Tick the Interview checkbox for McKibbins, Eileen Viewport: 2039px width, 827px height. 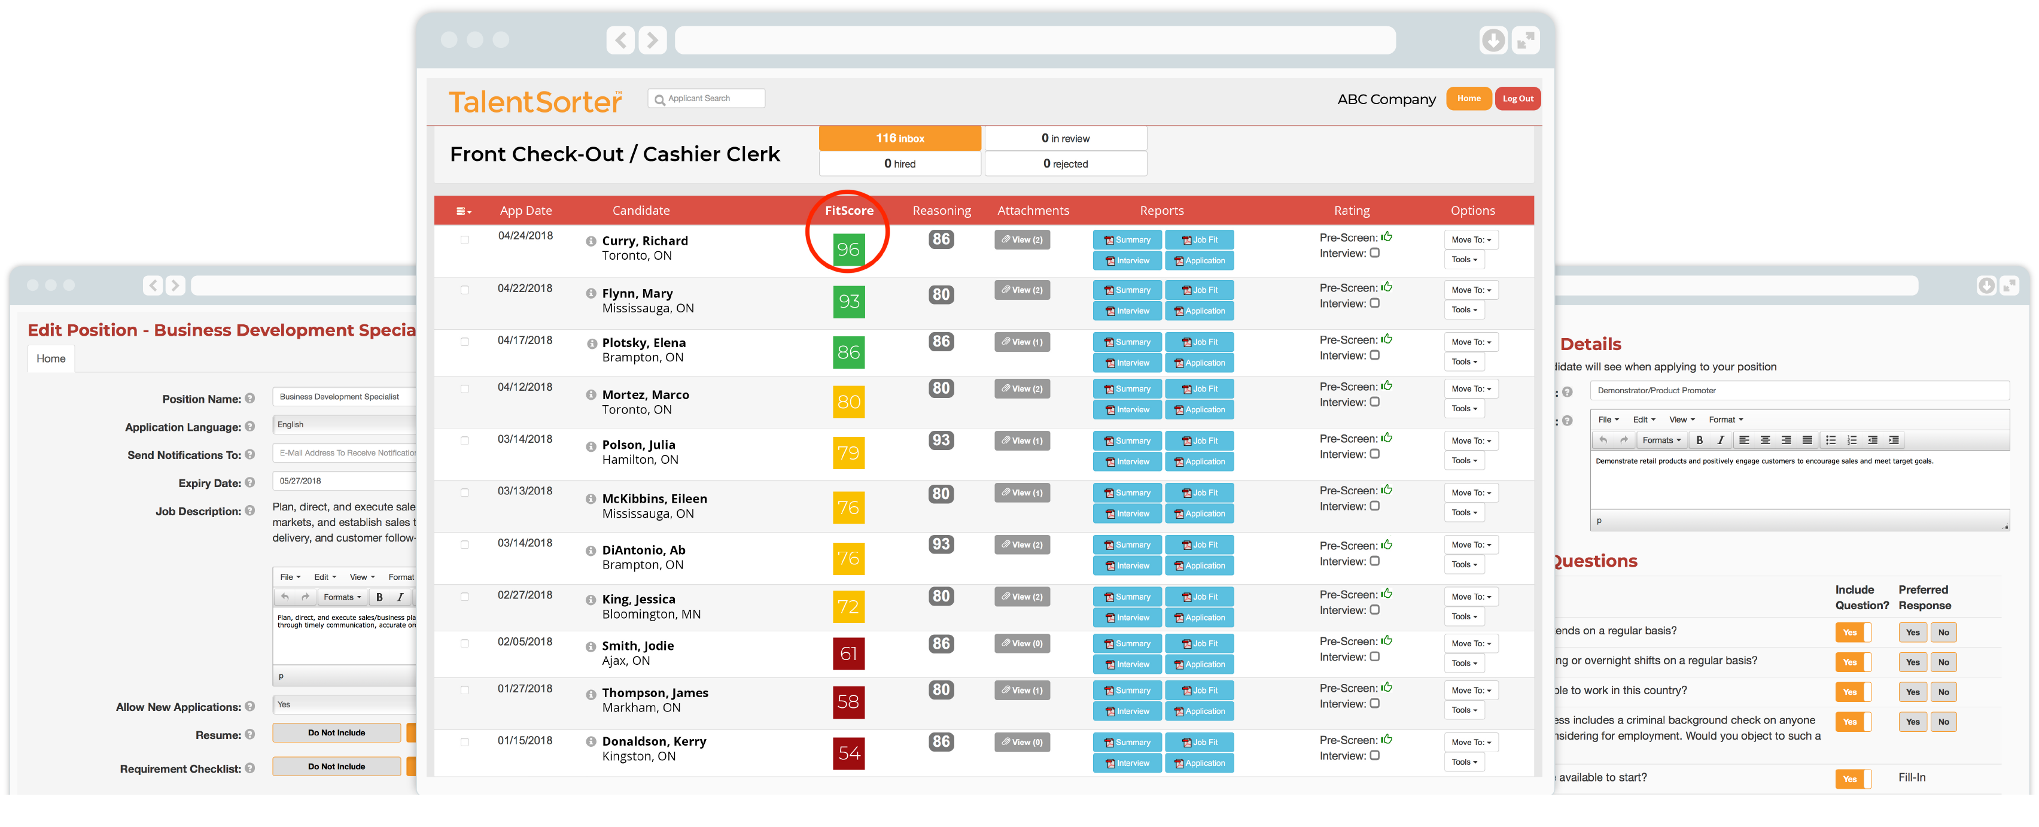click(x=1375, y=506)
